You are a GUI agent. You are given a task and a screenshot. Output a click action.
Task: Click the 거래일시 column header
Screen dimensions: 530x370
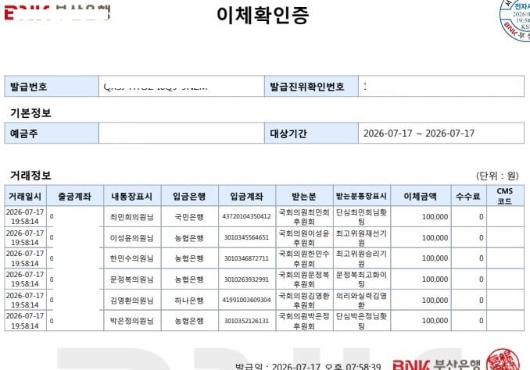pos(25,196)
